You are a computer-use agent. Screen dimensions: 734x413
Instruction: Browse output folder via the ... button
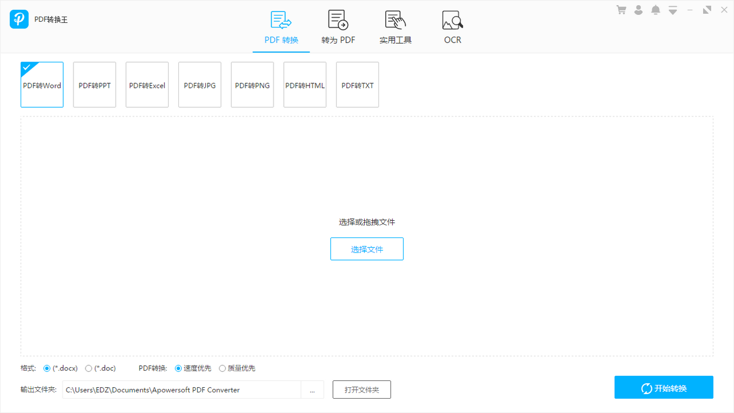coord(313,389)
